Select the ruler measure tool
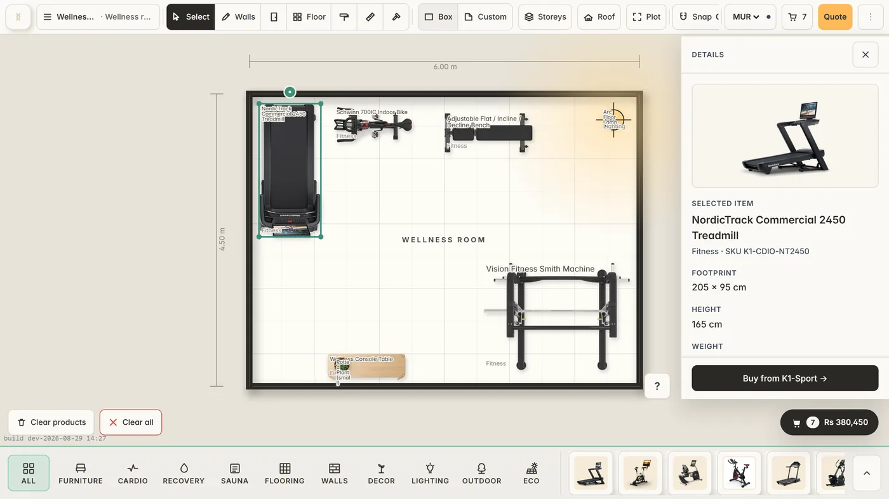The height and width of the screenshot is (499, 889). click(370, 17)
